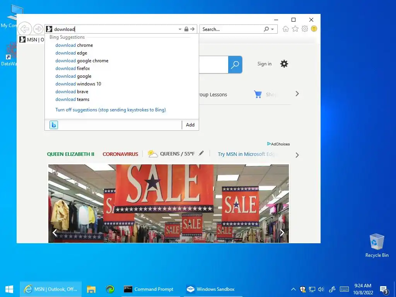This screenshot has width=396, height=297.
Task: Click 'Try MSN in Microsoft Edge' link
Action: click(246, 154)
